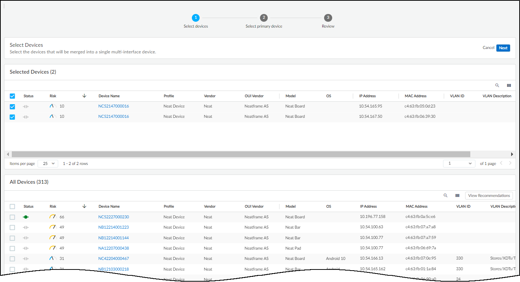The image size is (520, 282).
Task: Click sort arrow in All Devices header
Action: tap(84, 206)
